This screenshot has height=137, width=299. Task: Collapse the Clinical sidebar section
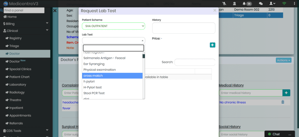pyautogui.click(x=25, y=31)
